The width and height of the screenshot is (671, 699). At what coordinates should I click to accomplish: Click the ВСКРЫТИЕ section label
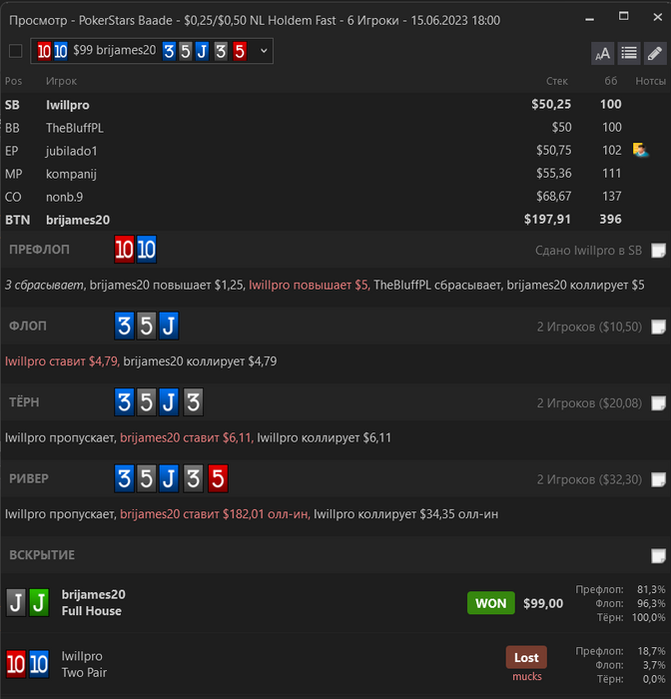[x=42, y=555]
